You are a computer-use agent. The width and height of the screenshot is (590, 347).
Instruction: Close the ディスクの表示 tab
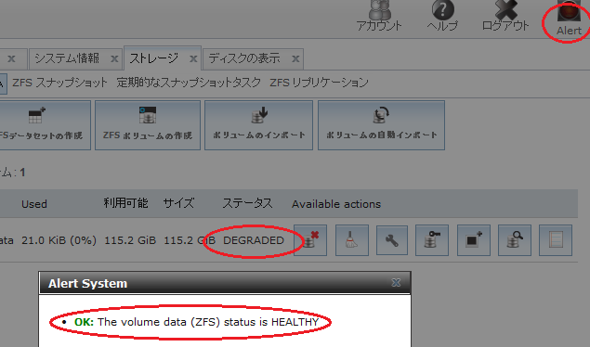point(295,59)
